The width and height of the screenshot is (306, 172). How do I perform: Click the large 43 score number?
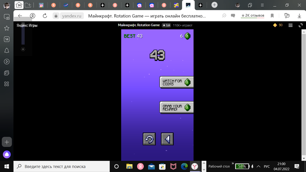pyautogui.click(x=157, y=55)
